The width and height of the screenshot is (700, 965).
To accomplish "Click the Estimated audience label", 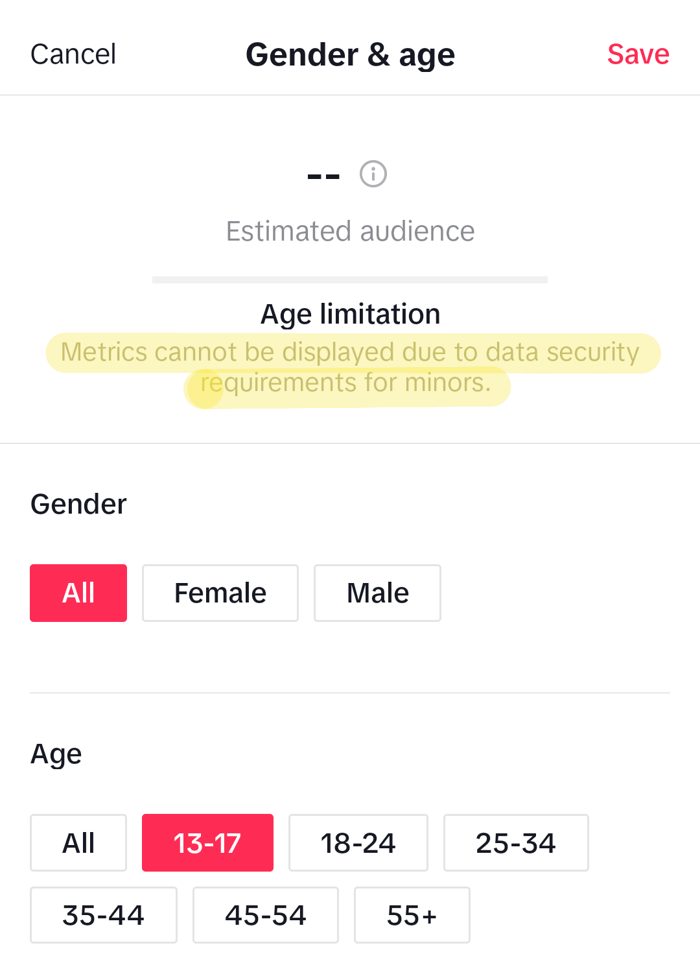I will (x=350, y=232).
